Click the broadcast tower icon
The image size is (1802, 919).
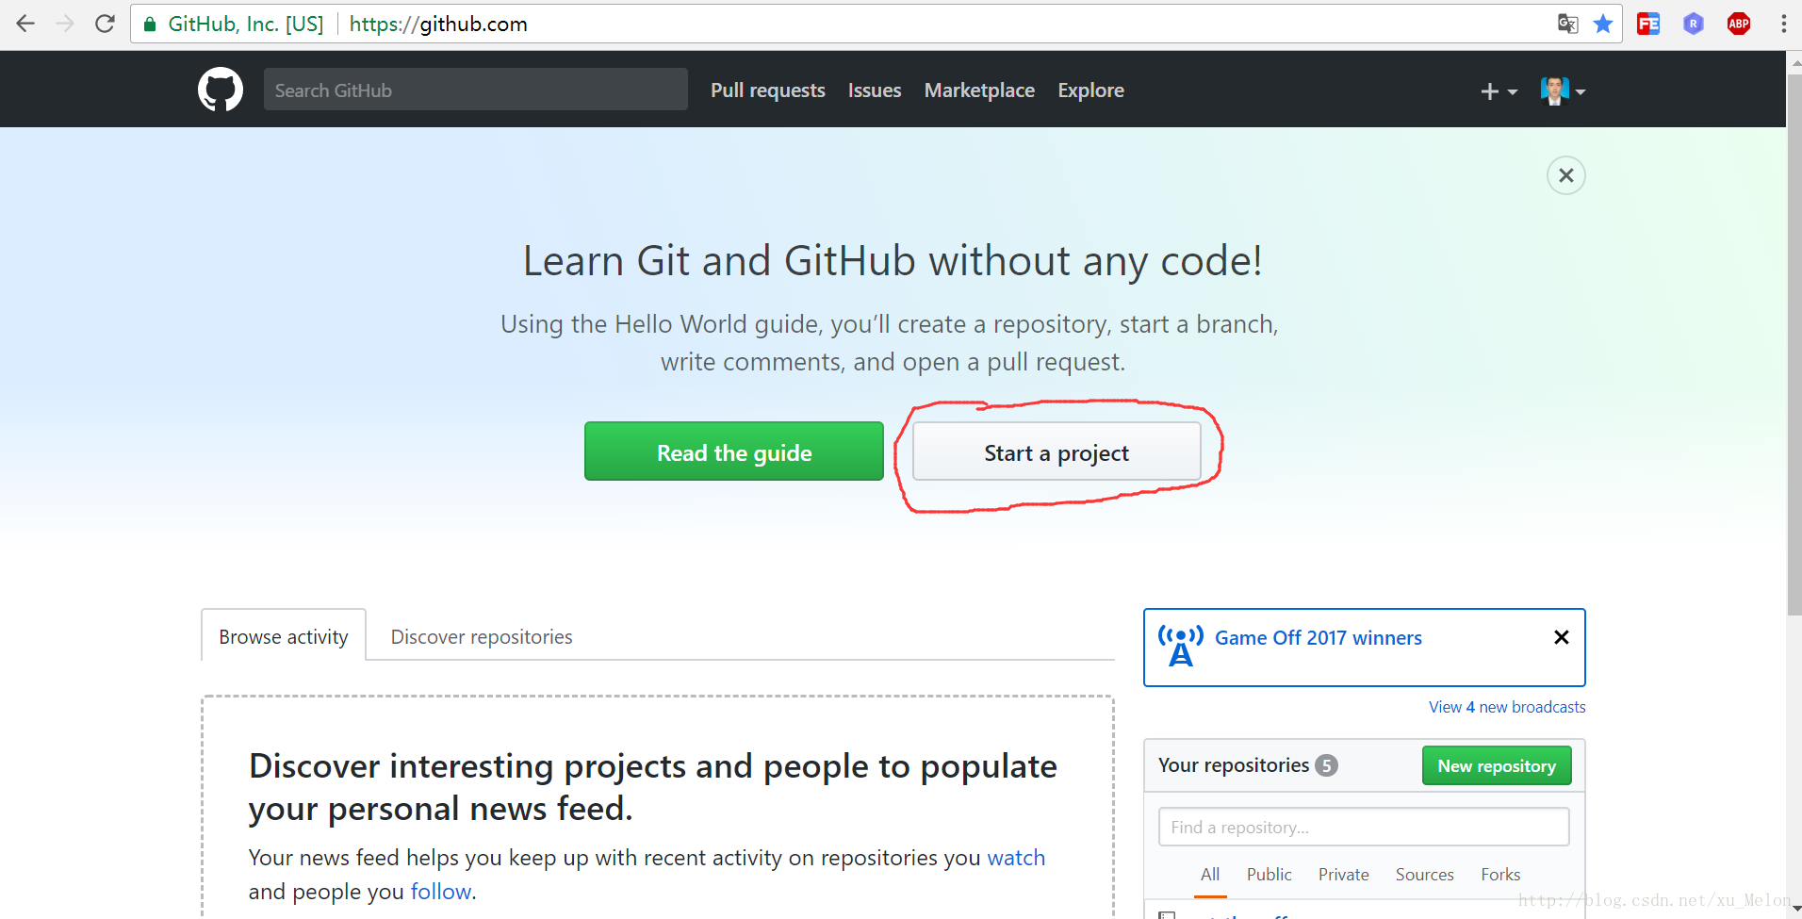1181,646
